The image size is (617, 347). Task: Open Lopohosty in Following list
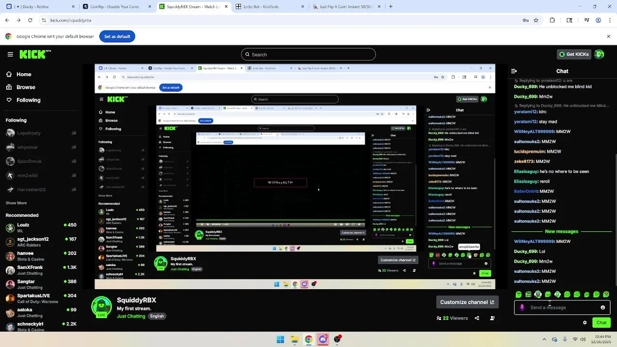pyautogui.click(x=41, y=133)
